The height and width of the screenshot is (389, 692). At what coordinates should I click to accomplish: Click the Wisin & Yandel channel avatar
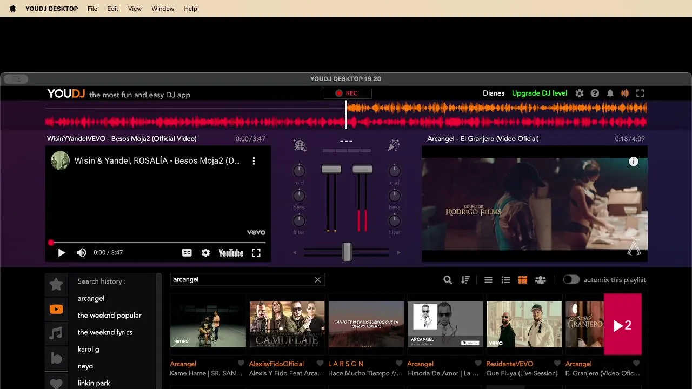tap(60, 160)
